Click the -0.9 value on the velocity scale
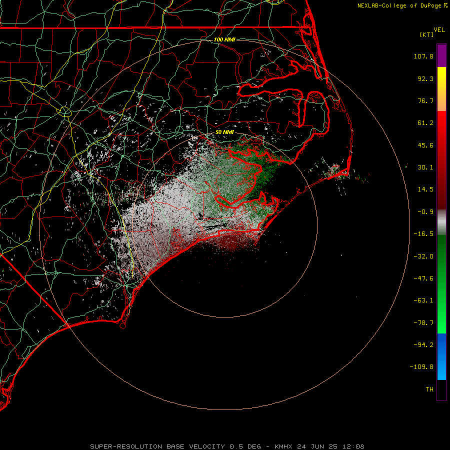Image resolution: width=450 pixels, height=450 pixels. 425,212
